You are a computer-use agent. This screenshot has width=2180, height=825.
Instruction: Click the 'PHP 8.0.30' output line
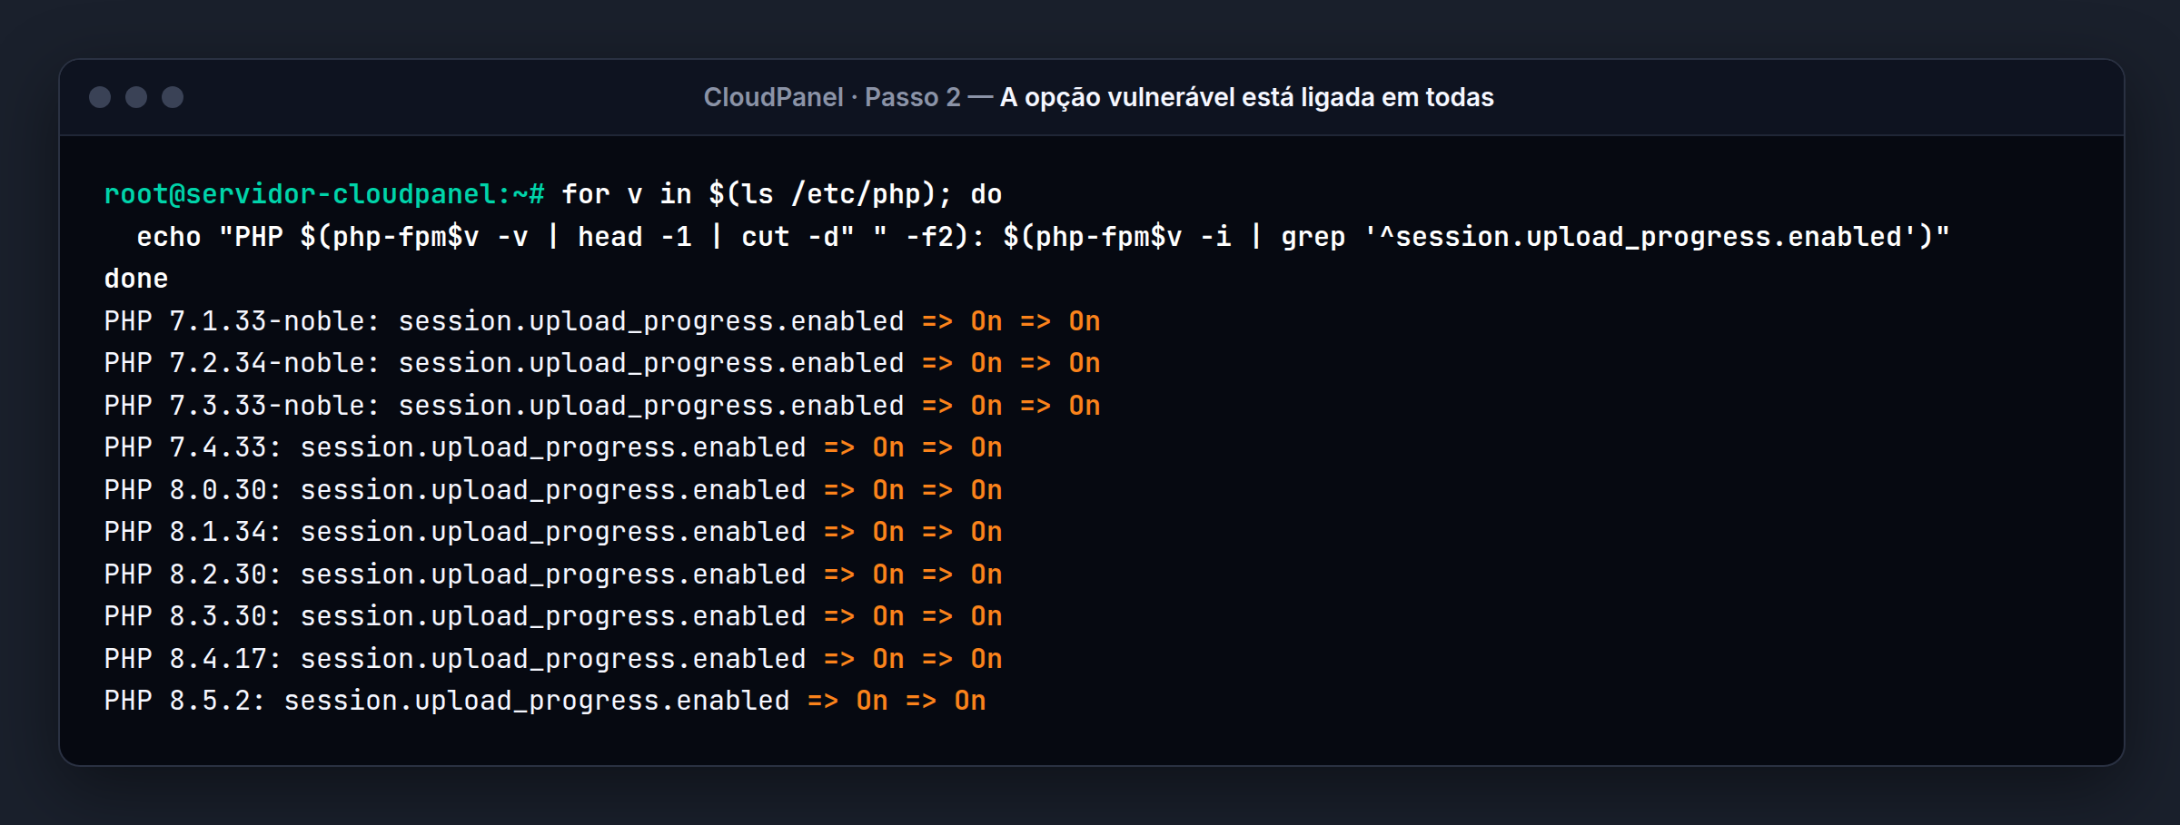553,490
